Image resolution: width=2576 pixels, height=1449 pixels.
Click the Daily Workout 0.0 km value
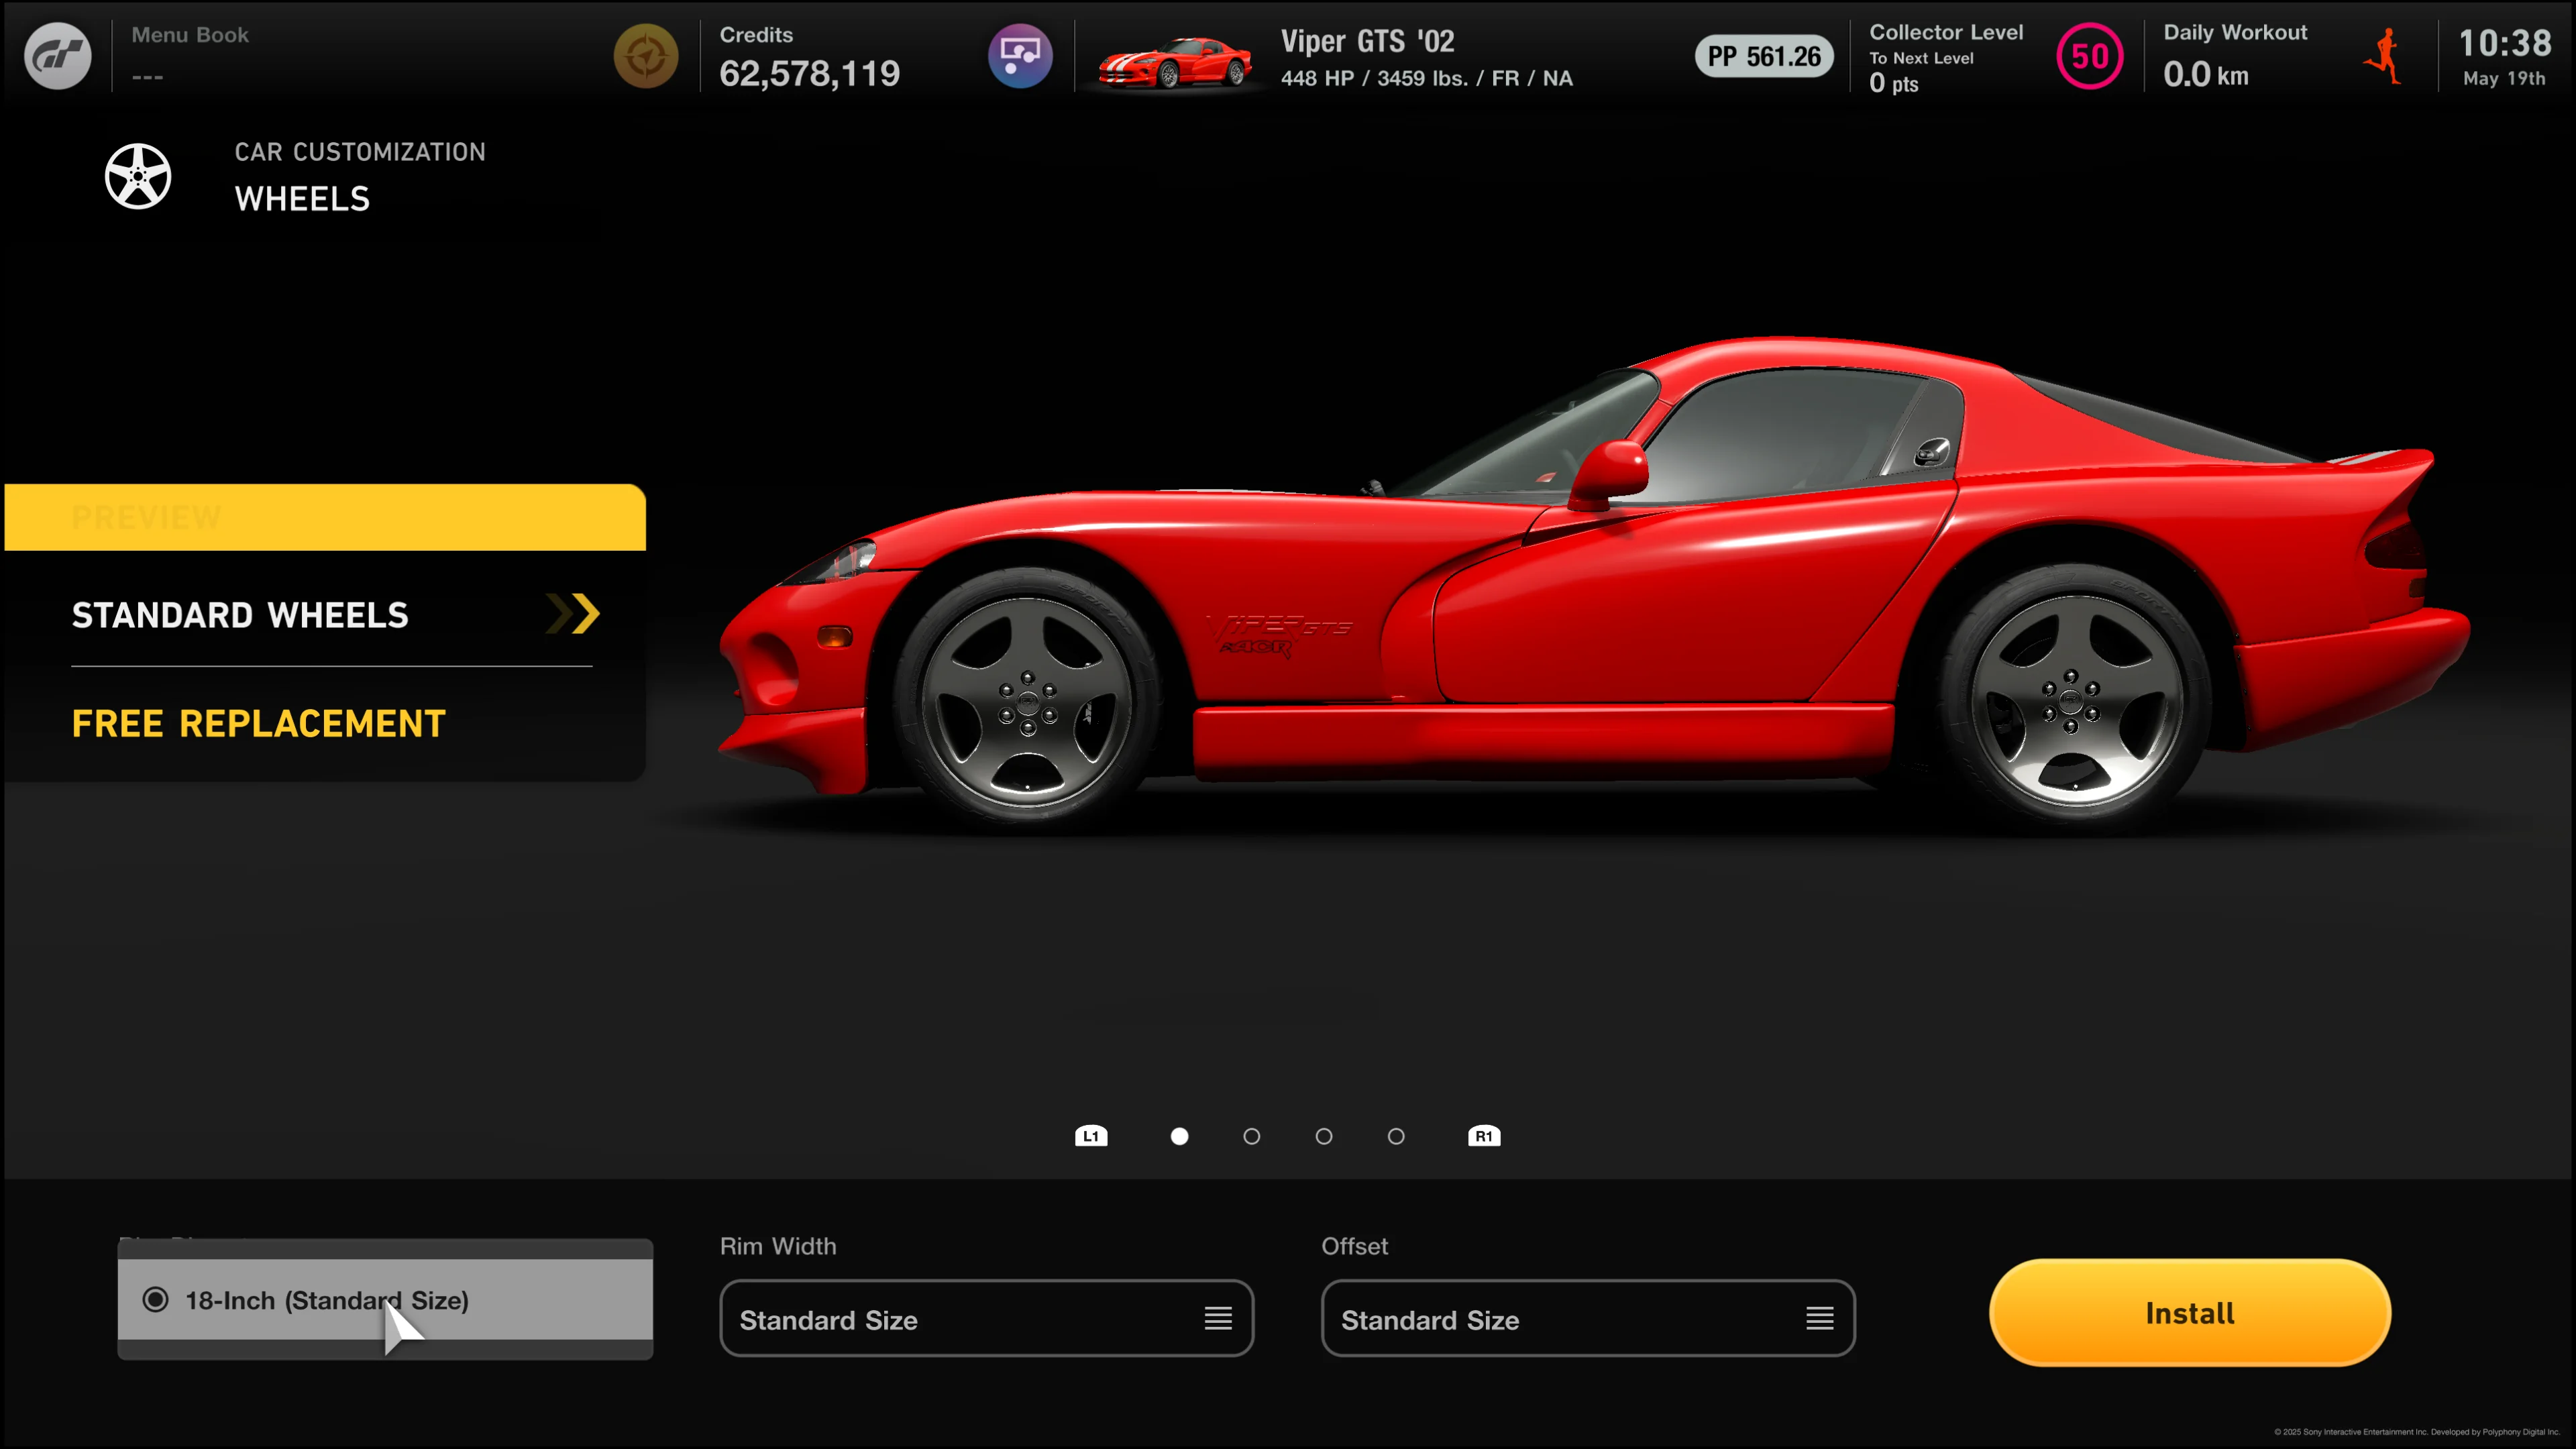pos(2206,75)
